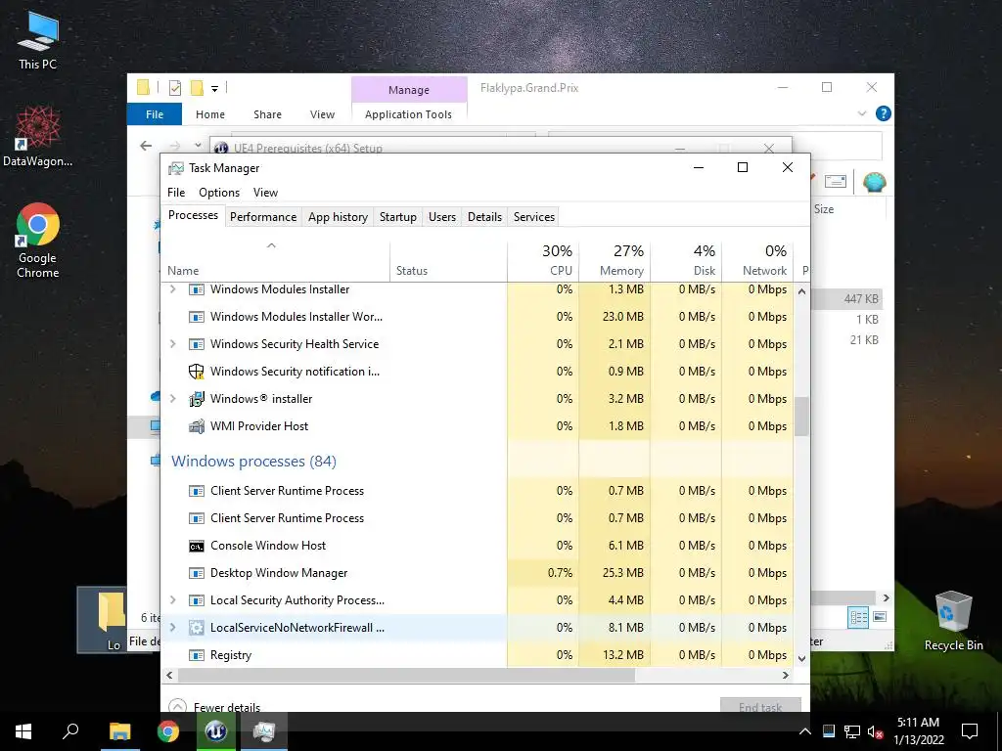Open the Recycle Bin desktop icon

953,620
